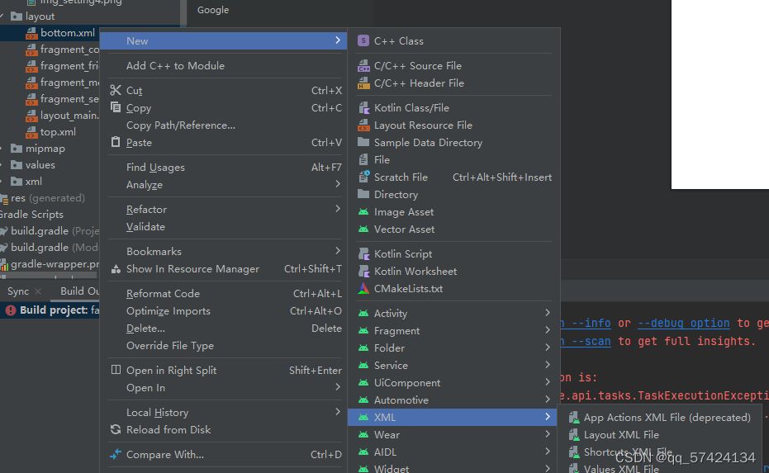Open the Folder submenu item

pos(452,348)
